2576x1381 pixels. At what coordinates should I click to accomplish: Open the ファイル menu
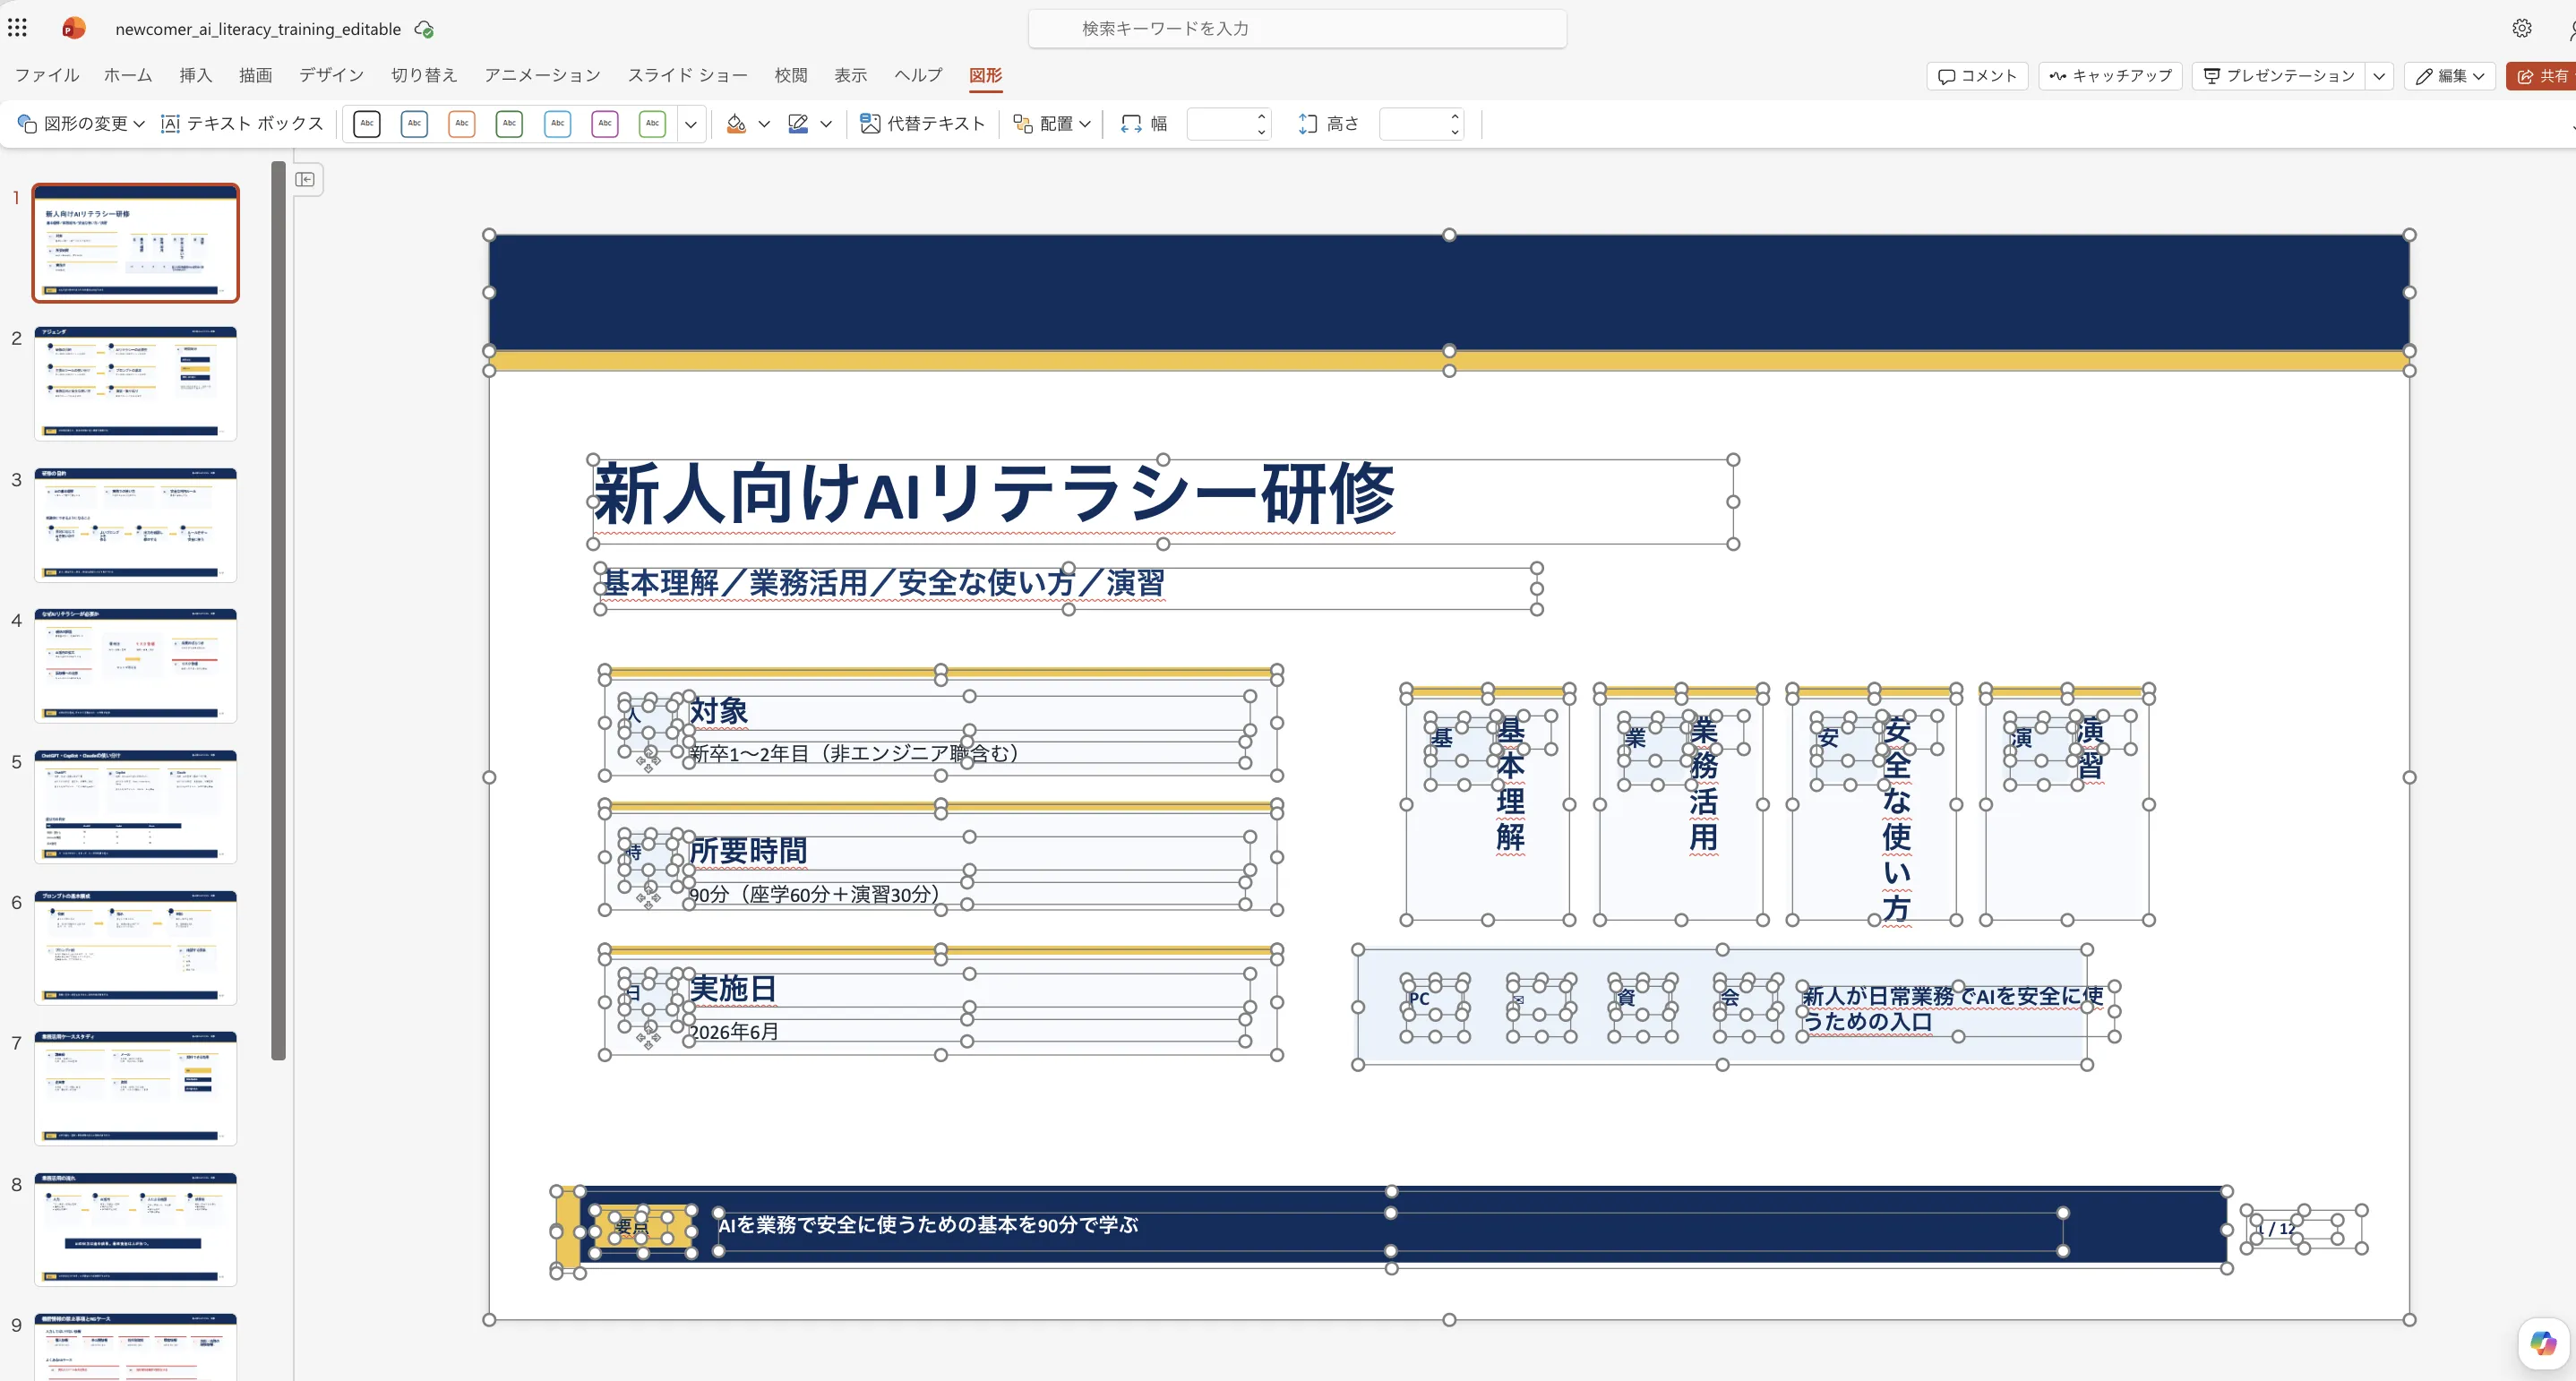coord(47,75)
